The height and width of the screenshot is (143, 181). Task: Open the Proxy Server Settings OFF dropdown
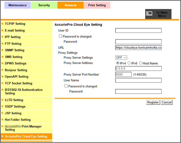121,58
